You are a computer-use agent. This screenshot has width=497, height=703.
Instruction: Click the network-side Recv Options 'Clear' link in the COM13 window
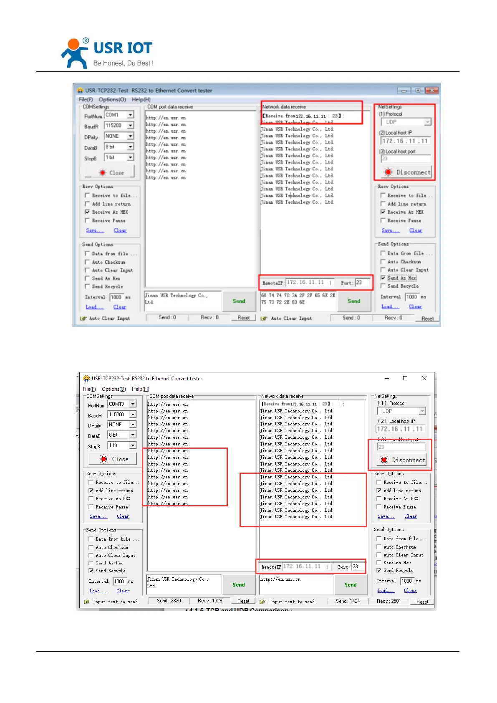(x=411, y=516)
